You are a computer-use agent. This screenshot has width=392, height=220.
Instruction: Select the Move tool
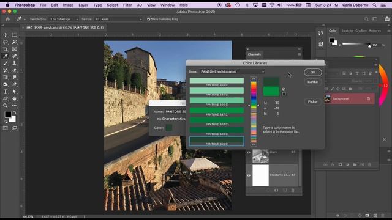click(x=6, y=35)
